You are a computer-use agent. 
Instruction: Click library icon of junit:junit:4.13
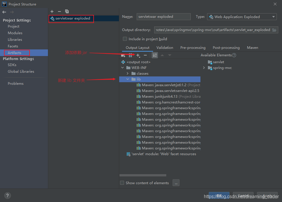click(138, 97)
